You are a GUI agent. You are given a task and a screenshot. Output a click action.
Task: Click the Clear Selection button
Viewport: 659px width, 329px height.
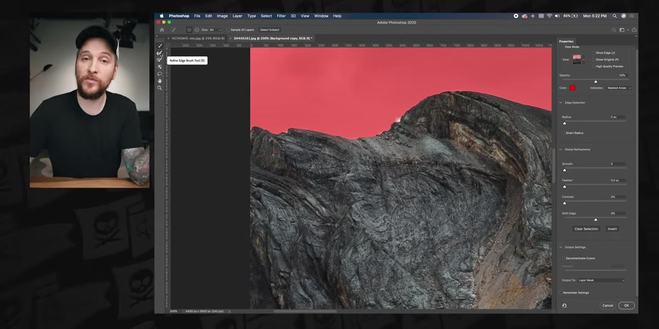pyautogui.click(x=587, y=229)
